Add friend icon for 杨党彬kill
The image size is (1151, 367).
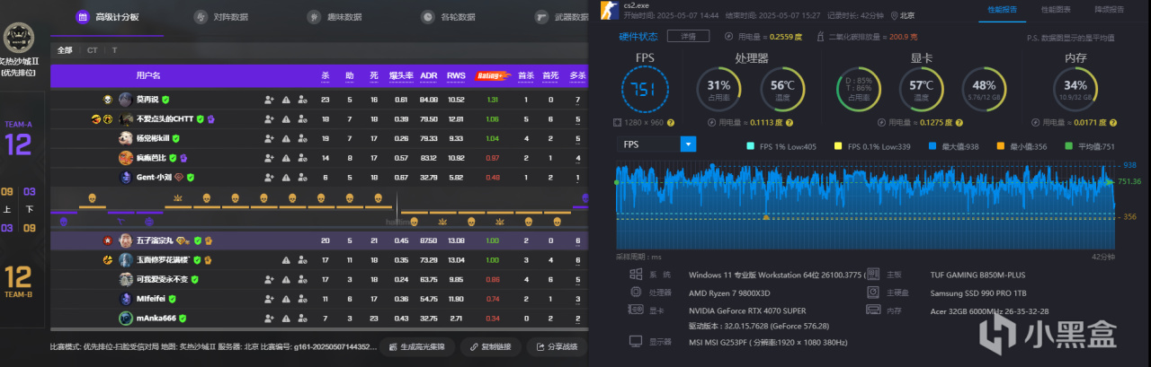(269, 139)
